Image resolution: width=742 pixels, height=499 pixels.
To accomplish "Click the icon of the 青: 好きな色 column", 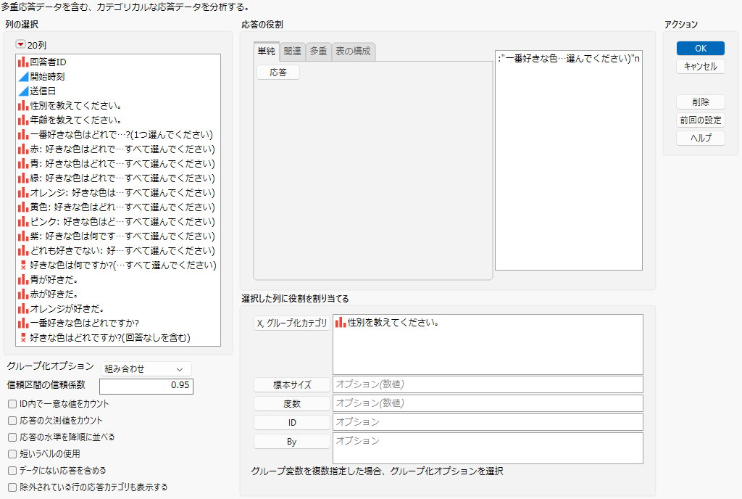I will click(23, 163).
